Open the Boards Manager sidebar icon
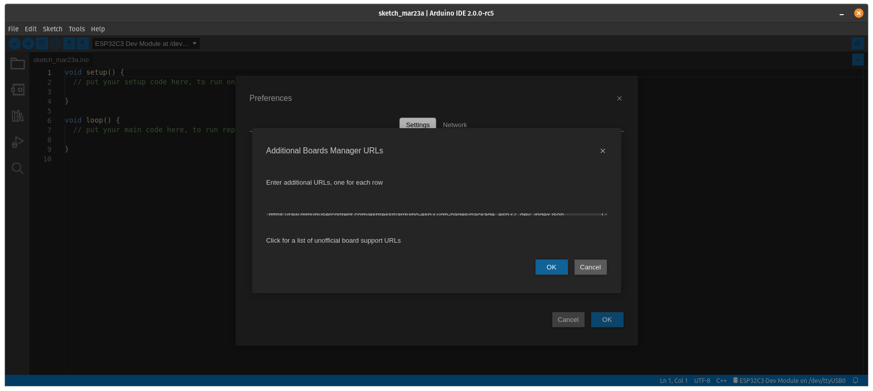Image resolution: width=873 pixels, height=391 pixels. 18,90
